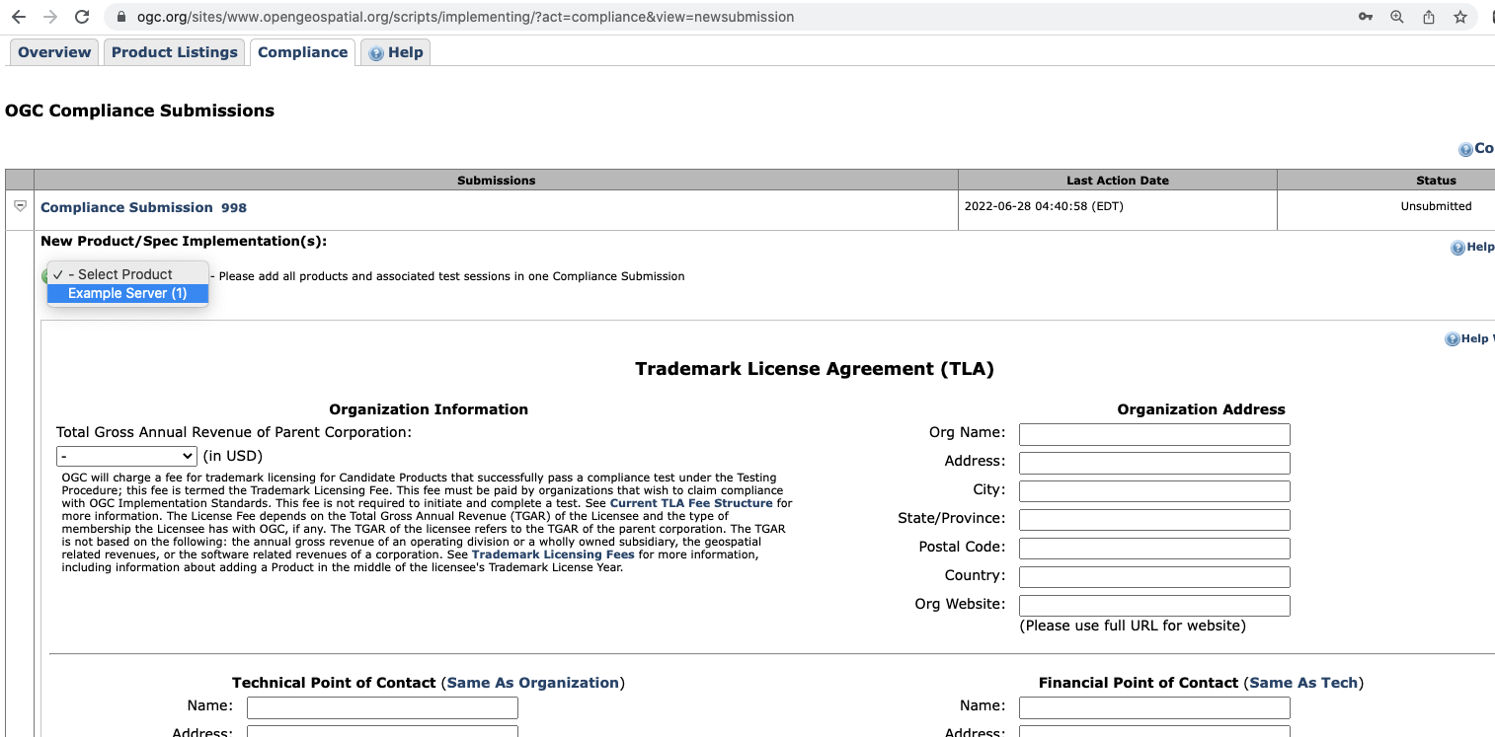Switch to Overview tab
This screenshot has height=737, width=1495.
pos(54,52)
